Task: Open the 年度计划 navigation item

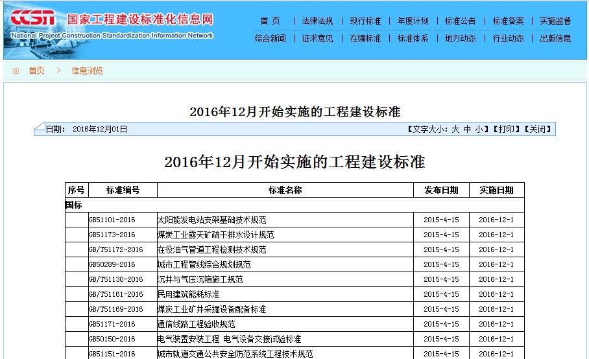Action: point(413,21)
